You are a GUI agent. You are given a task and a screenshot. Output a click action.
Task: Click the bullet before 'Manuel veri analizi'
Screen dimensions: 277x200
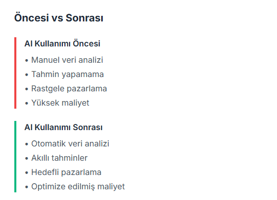pos(27,61)
